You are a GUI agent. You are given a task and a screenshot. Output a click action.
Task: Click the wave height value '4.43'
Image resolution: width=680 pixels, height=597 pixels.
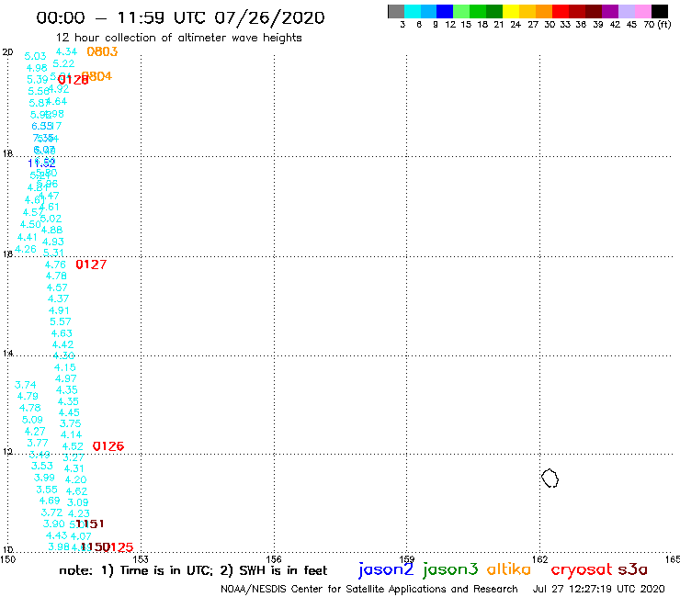coord(57,535)
